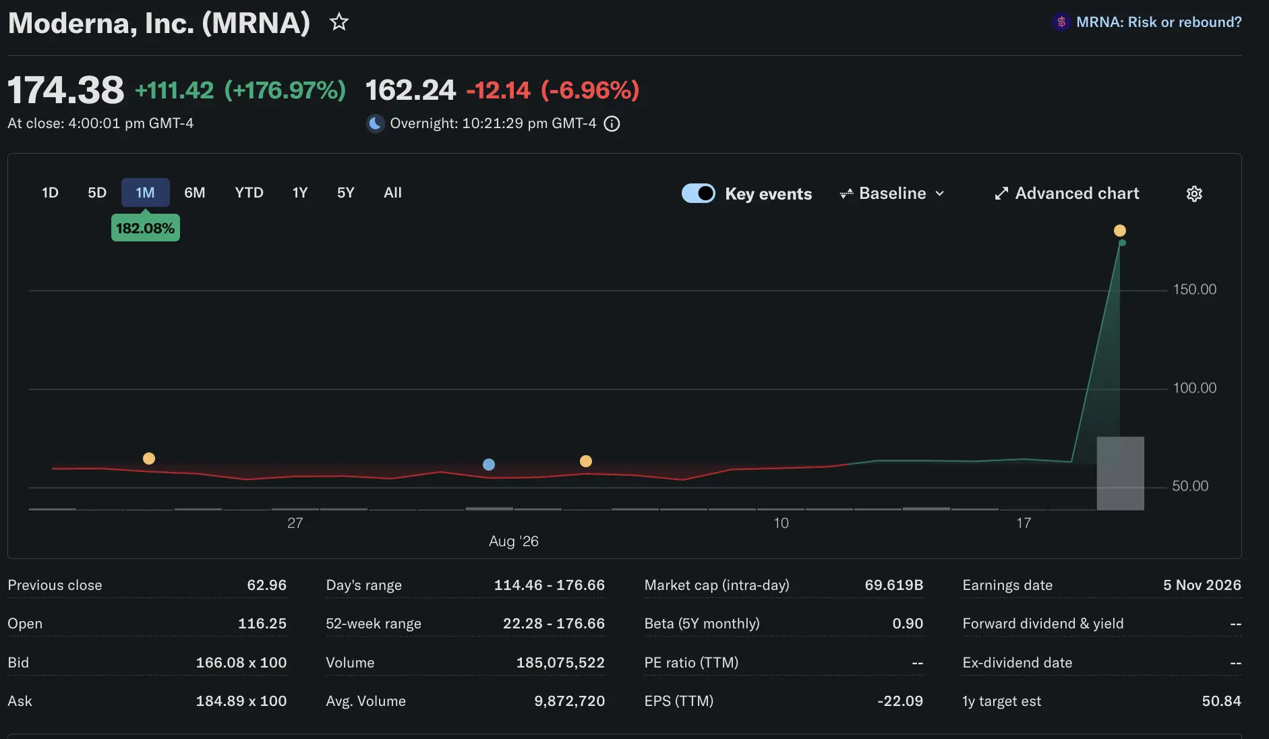This screenshot has width=1269, height=739.
Task: Click the large grey volume bar at chart end
Action: [1120, 473]
